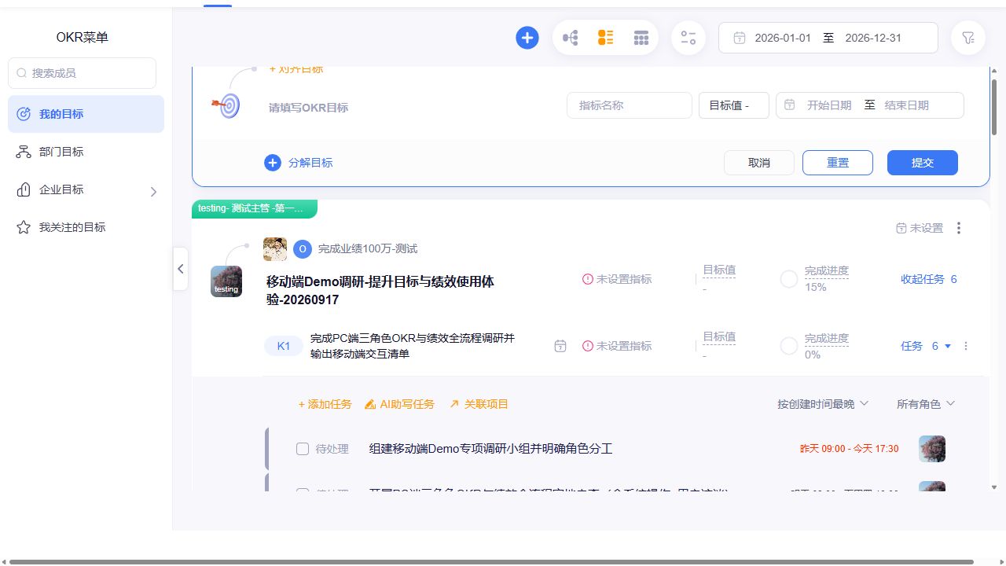Click parent objective owner avatar

point(275,249)
